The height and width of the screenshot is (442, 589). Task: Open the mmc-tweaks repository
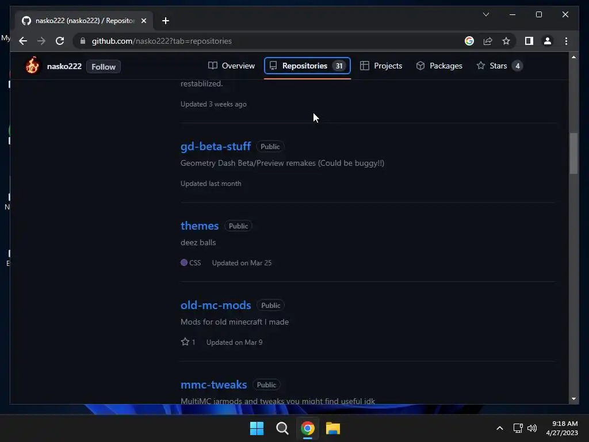point(214,384)
